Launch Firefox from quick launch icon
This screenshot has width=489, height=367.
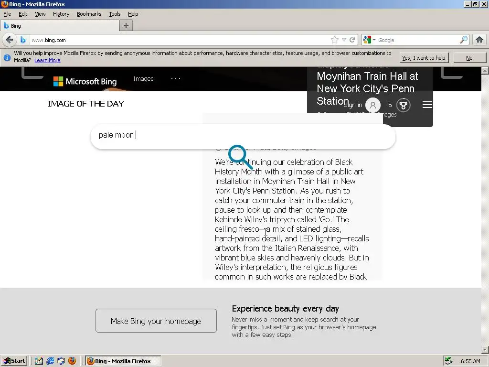(x=72, y=361)
